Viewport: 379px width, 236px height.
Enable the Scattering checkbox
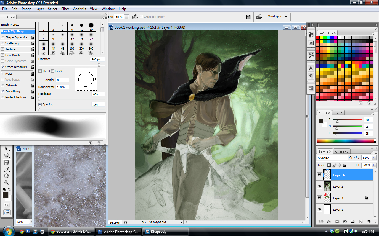point(3,43)
